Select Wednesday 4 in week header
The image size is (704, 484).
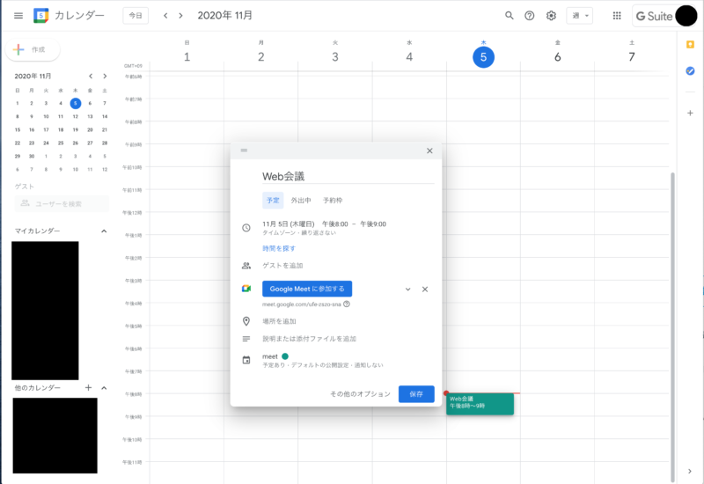(409, 57)
